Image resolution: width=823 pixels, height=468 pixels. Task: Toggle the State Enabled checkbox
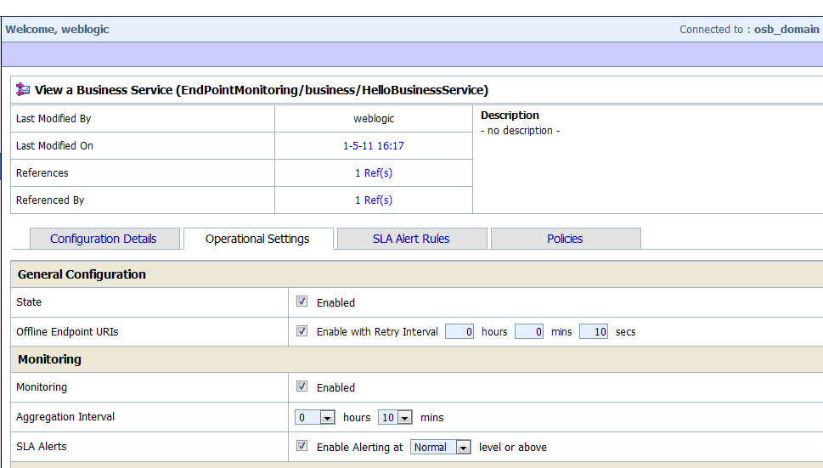[x=302, y=302]
